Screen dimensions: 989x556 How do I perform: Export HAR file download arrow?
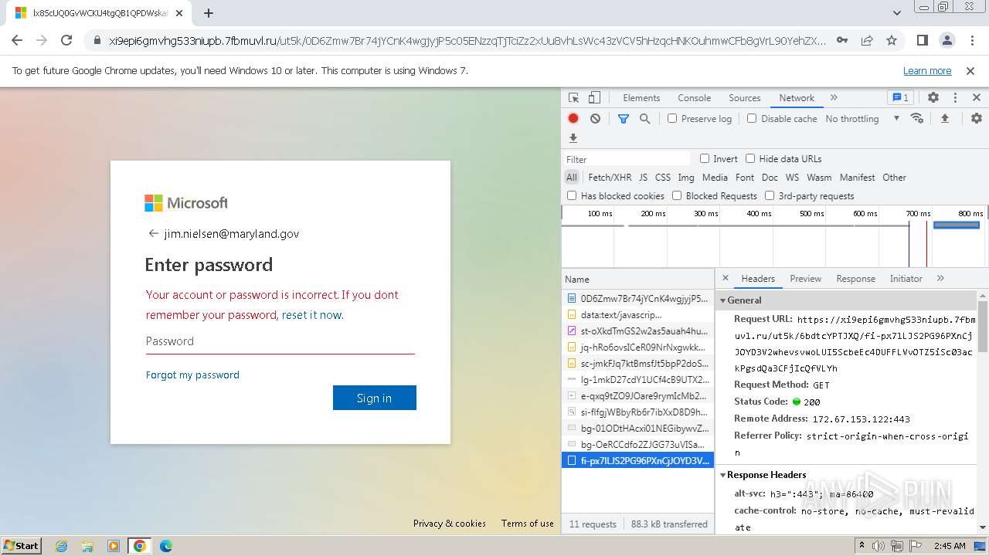(x=573, y=138)
